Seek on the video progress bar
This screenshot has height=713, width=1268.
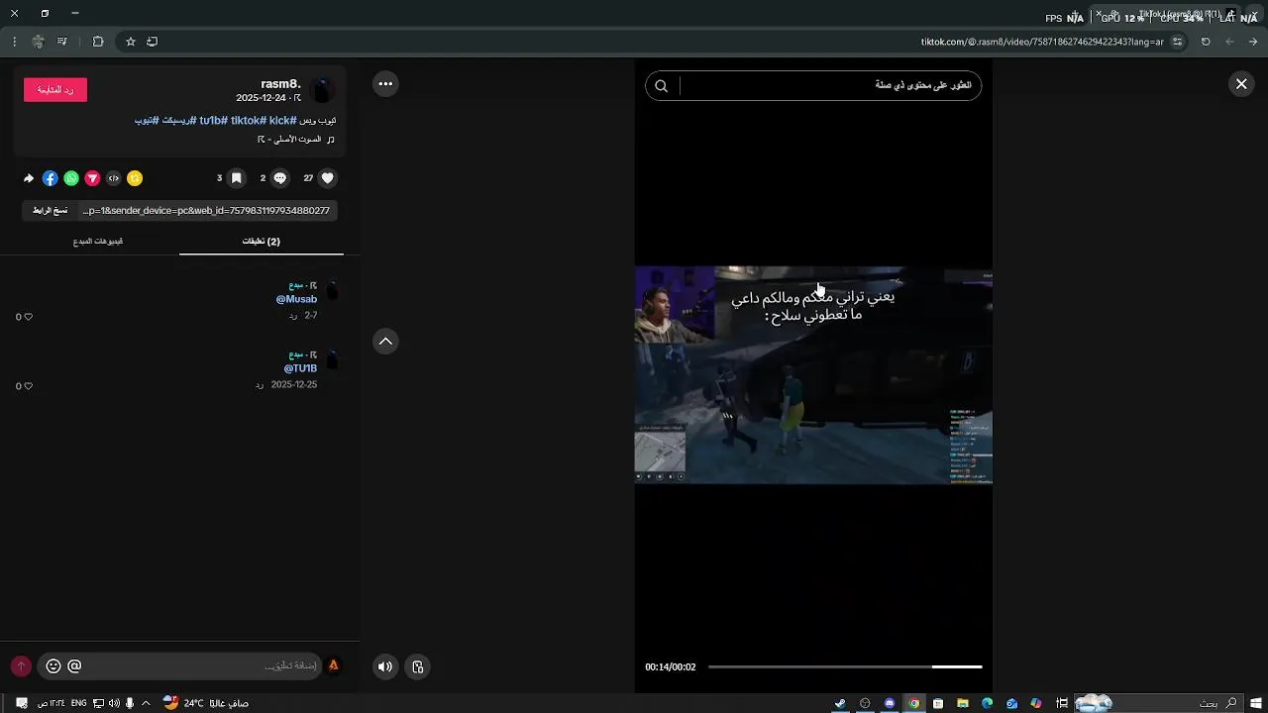click(x=845, y=666)
